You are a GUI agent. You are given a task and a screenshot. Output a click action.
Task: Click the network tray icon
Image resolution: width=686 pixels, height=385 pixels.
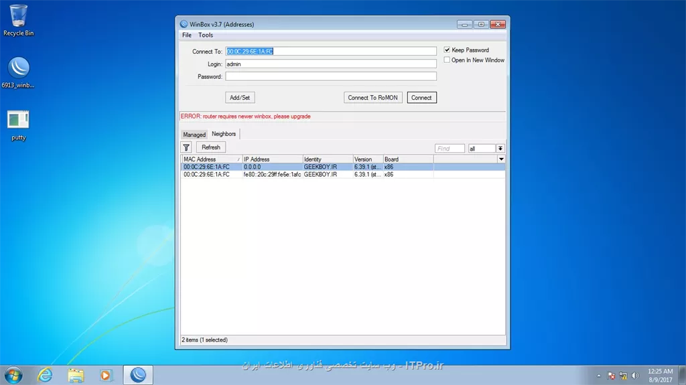[623, 376]
